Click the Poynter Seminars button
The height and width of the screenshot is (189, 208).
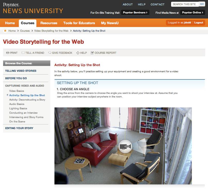[x=135, y=13]
